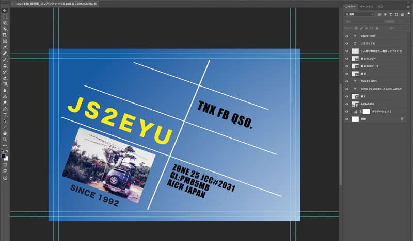413x241 pixels.
Task: Open the Layers panel options menu
Action: [408, 7]
